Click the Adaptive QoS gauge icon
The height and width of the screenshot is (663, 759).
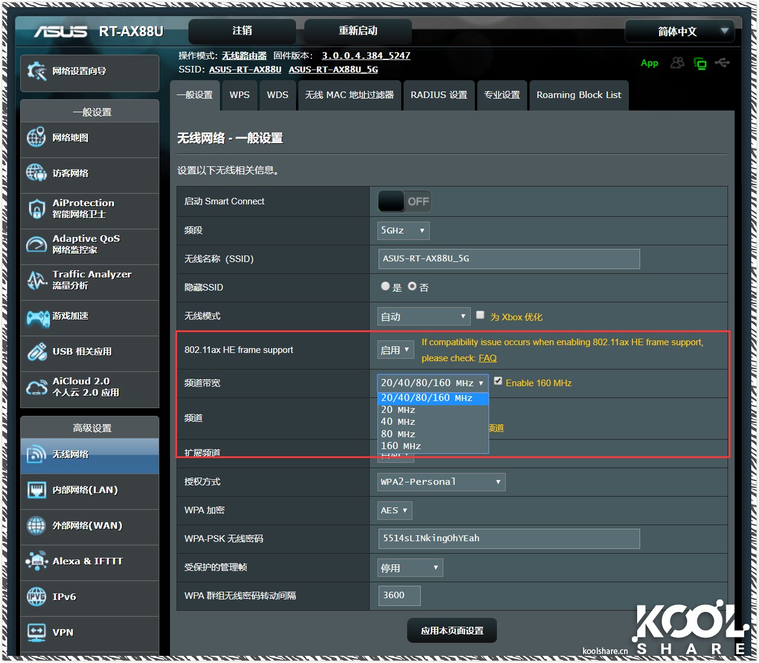pyautogui.click(x=36, y=244)
